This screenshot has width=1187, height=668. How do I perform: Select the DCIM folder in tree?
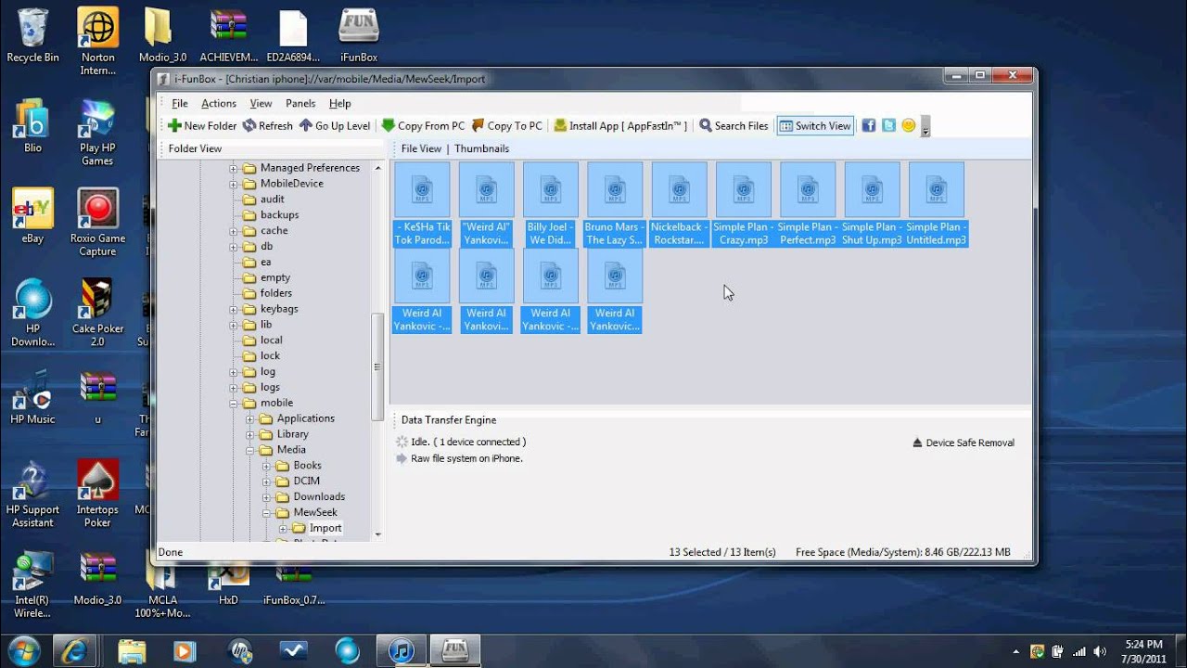(x=306, y=482)
